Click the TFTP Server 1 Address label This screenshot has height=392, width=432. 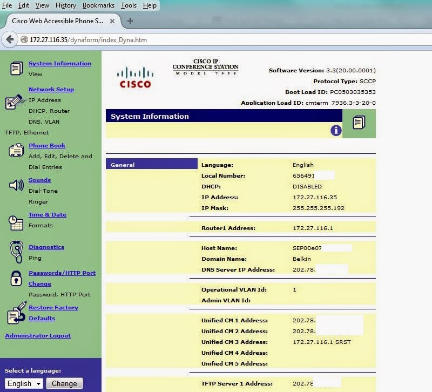(x=237, y=383)
